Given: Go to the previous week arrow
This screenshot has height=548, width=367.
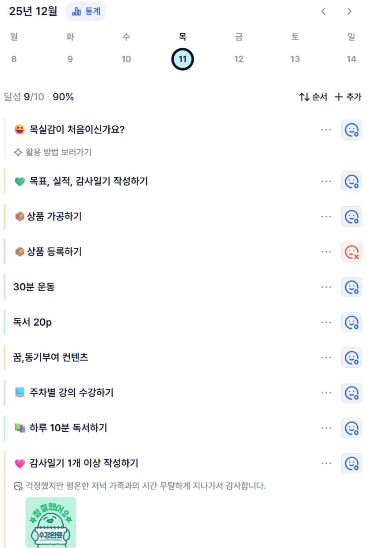Looking at the screenshot, I should [x=323, y=11].
